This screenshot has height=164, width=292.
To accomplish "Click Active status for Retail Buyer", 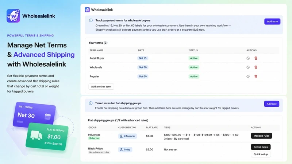I will 194,58.
